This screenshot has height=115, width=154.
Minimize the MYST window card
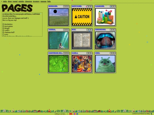[x=88, y=30]
